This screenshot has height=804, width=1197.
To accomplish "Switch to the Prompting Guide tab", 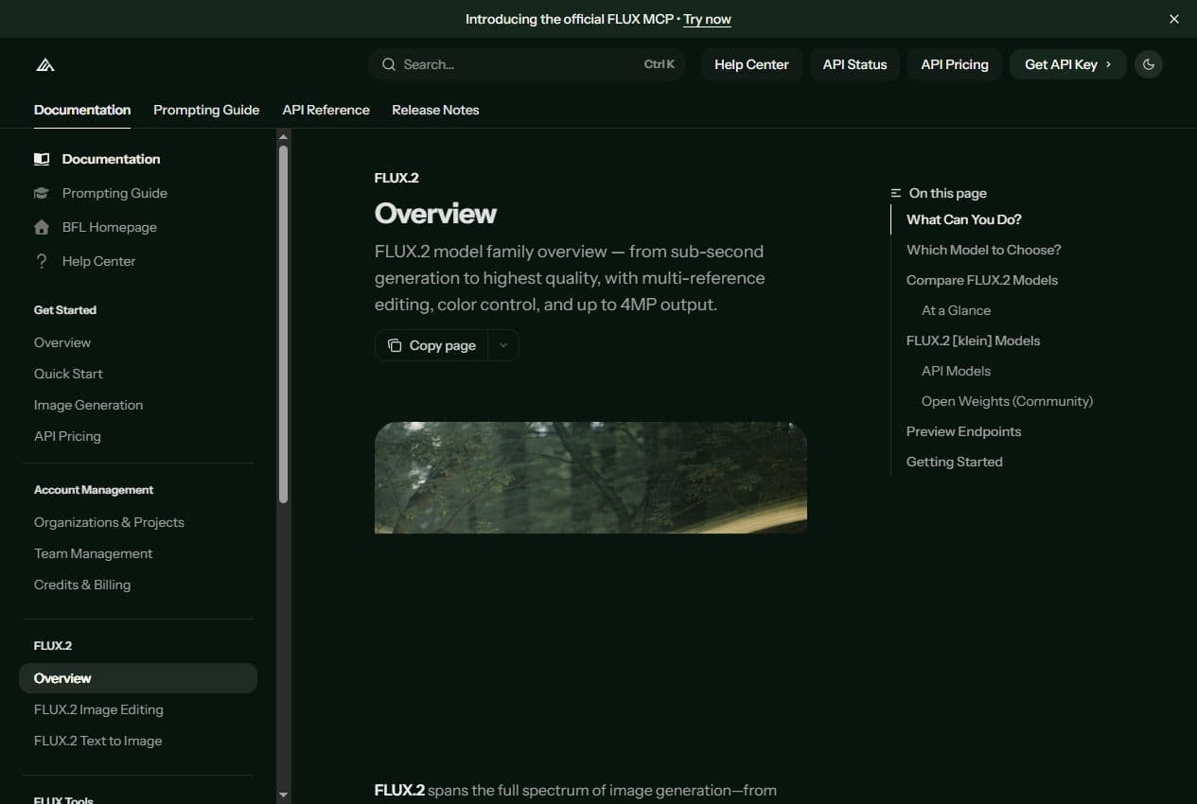I will pyautogui.click(x=206, y=110).
